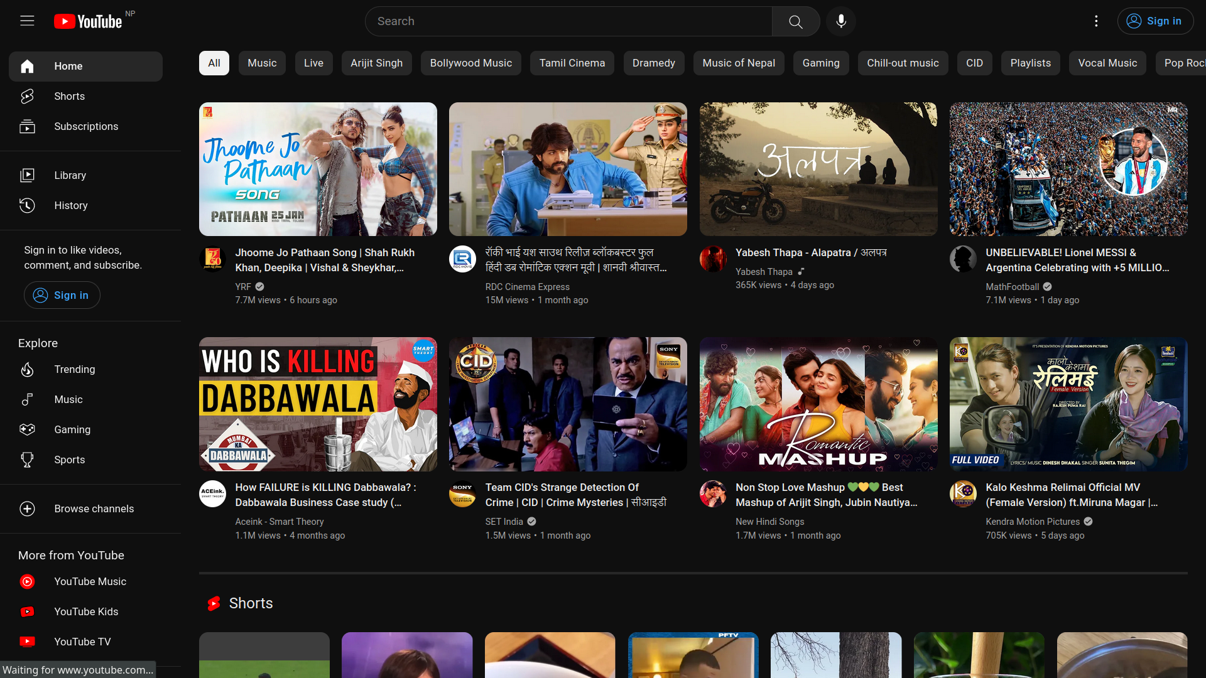Select the Music of Nepal chip
Image resolution: width=1206 pixels, height=678 pixels.
coord(738,63)
